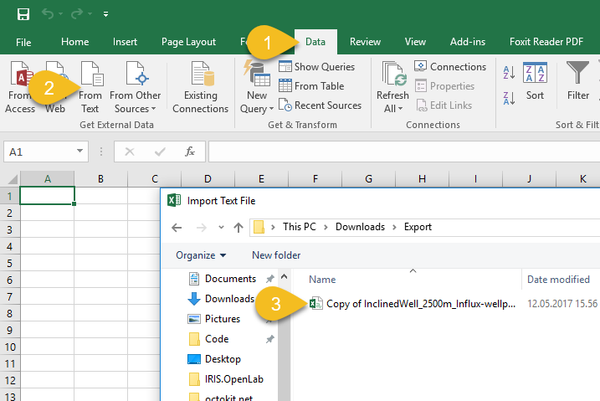Open the New Query dropdown
Screen dimensions: 600x401
click(257, 90)
